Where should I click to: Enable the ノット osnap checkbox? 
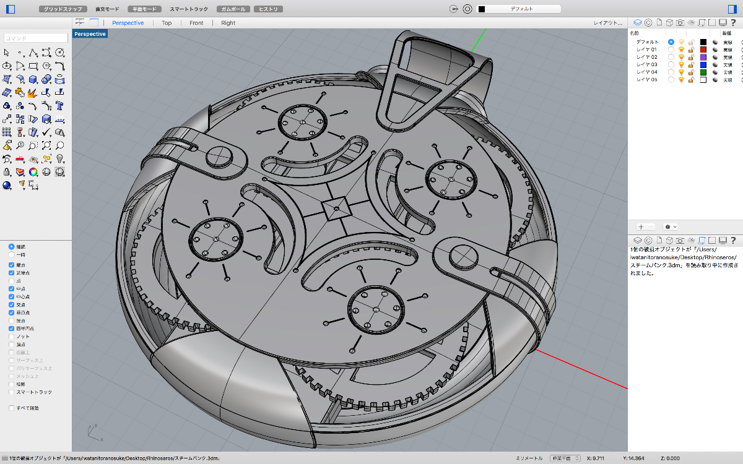[12, 337]
